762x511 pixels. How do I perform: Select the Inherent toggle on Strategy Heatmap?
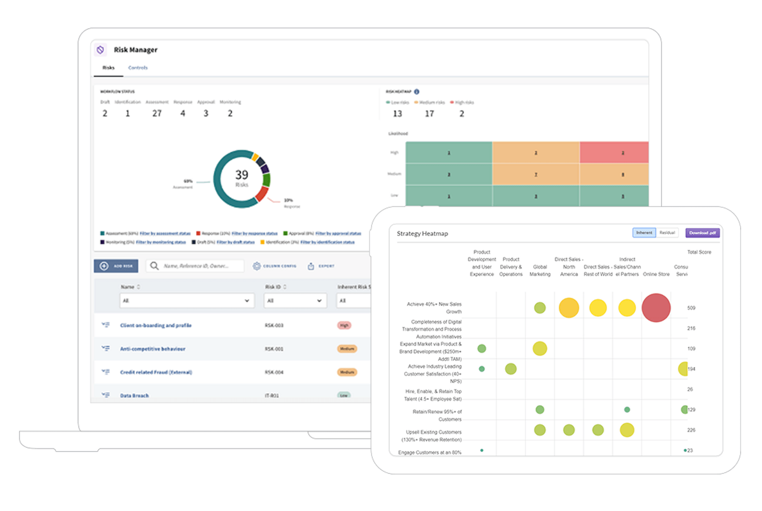644,232
